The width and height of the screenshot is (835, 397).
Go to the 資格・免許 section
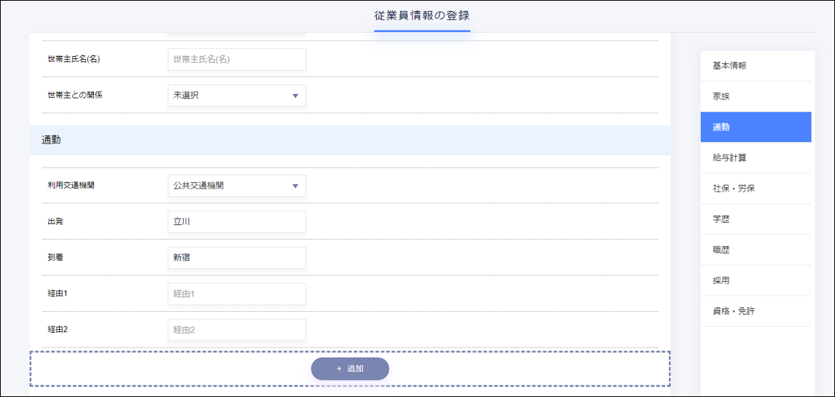tap(756, 311)
